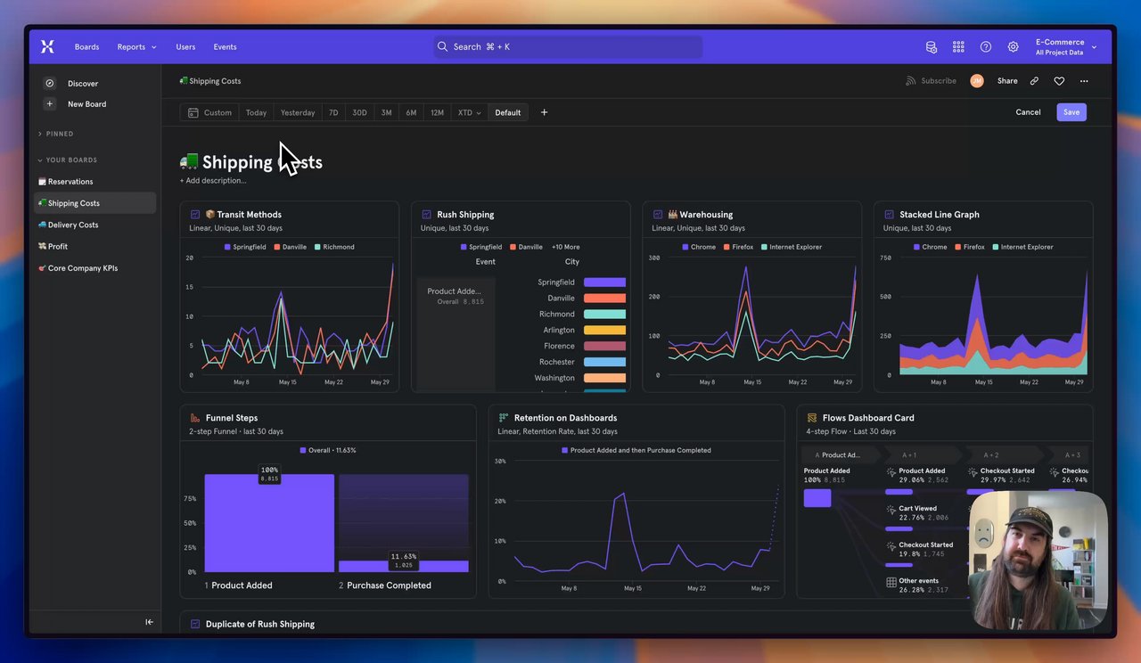Click the Search input field
This screenshot has width=1141, height=663.
click(568, 46)
